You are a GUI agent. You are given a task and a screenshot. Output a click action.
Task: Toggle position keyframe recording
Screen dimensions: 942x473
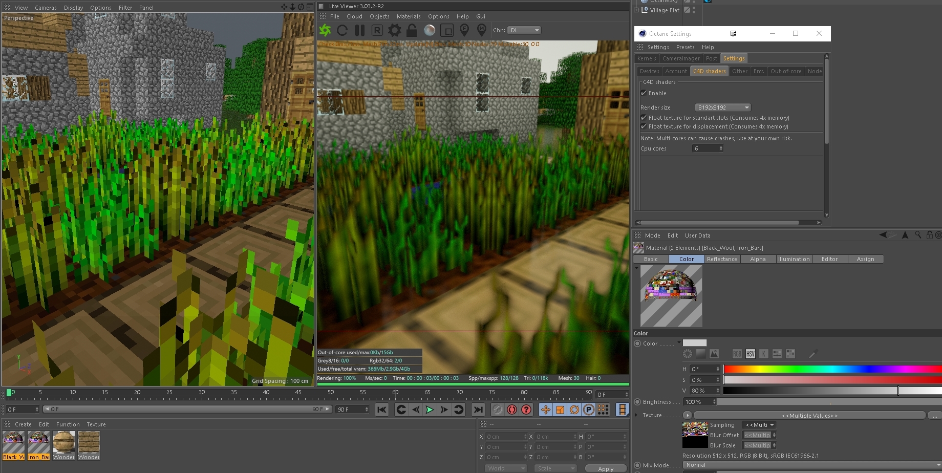pos(546,410)
